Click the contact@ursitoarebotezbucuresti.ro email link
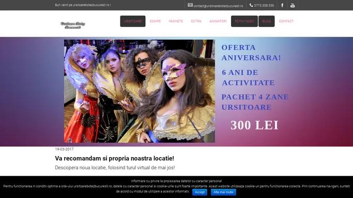 pyautogui.click(x=218, y=6)
